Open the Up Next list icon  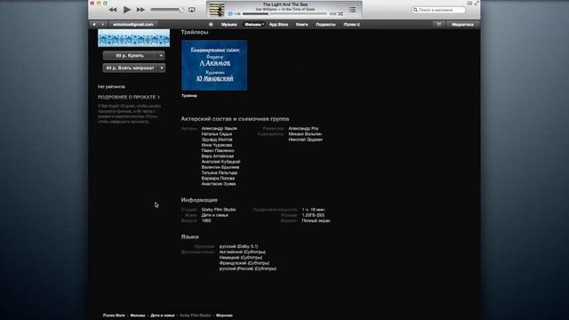[352, 10]
